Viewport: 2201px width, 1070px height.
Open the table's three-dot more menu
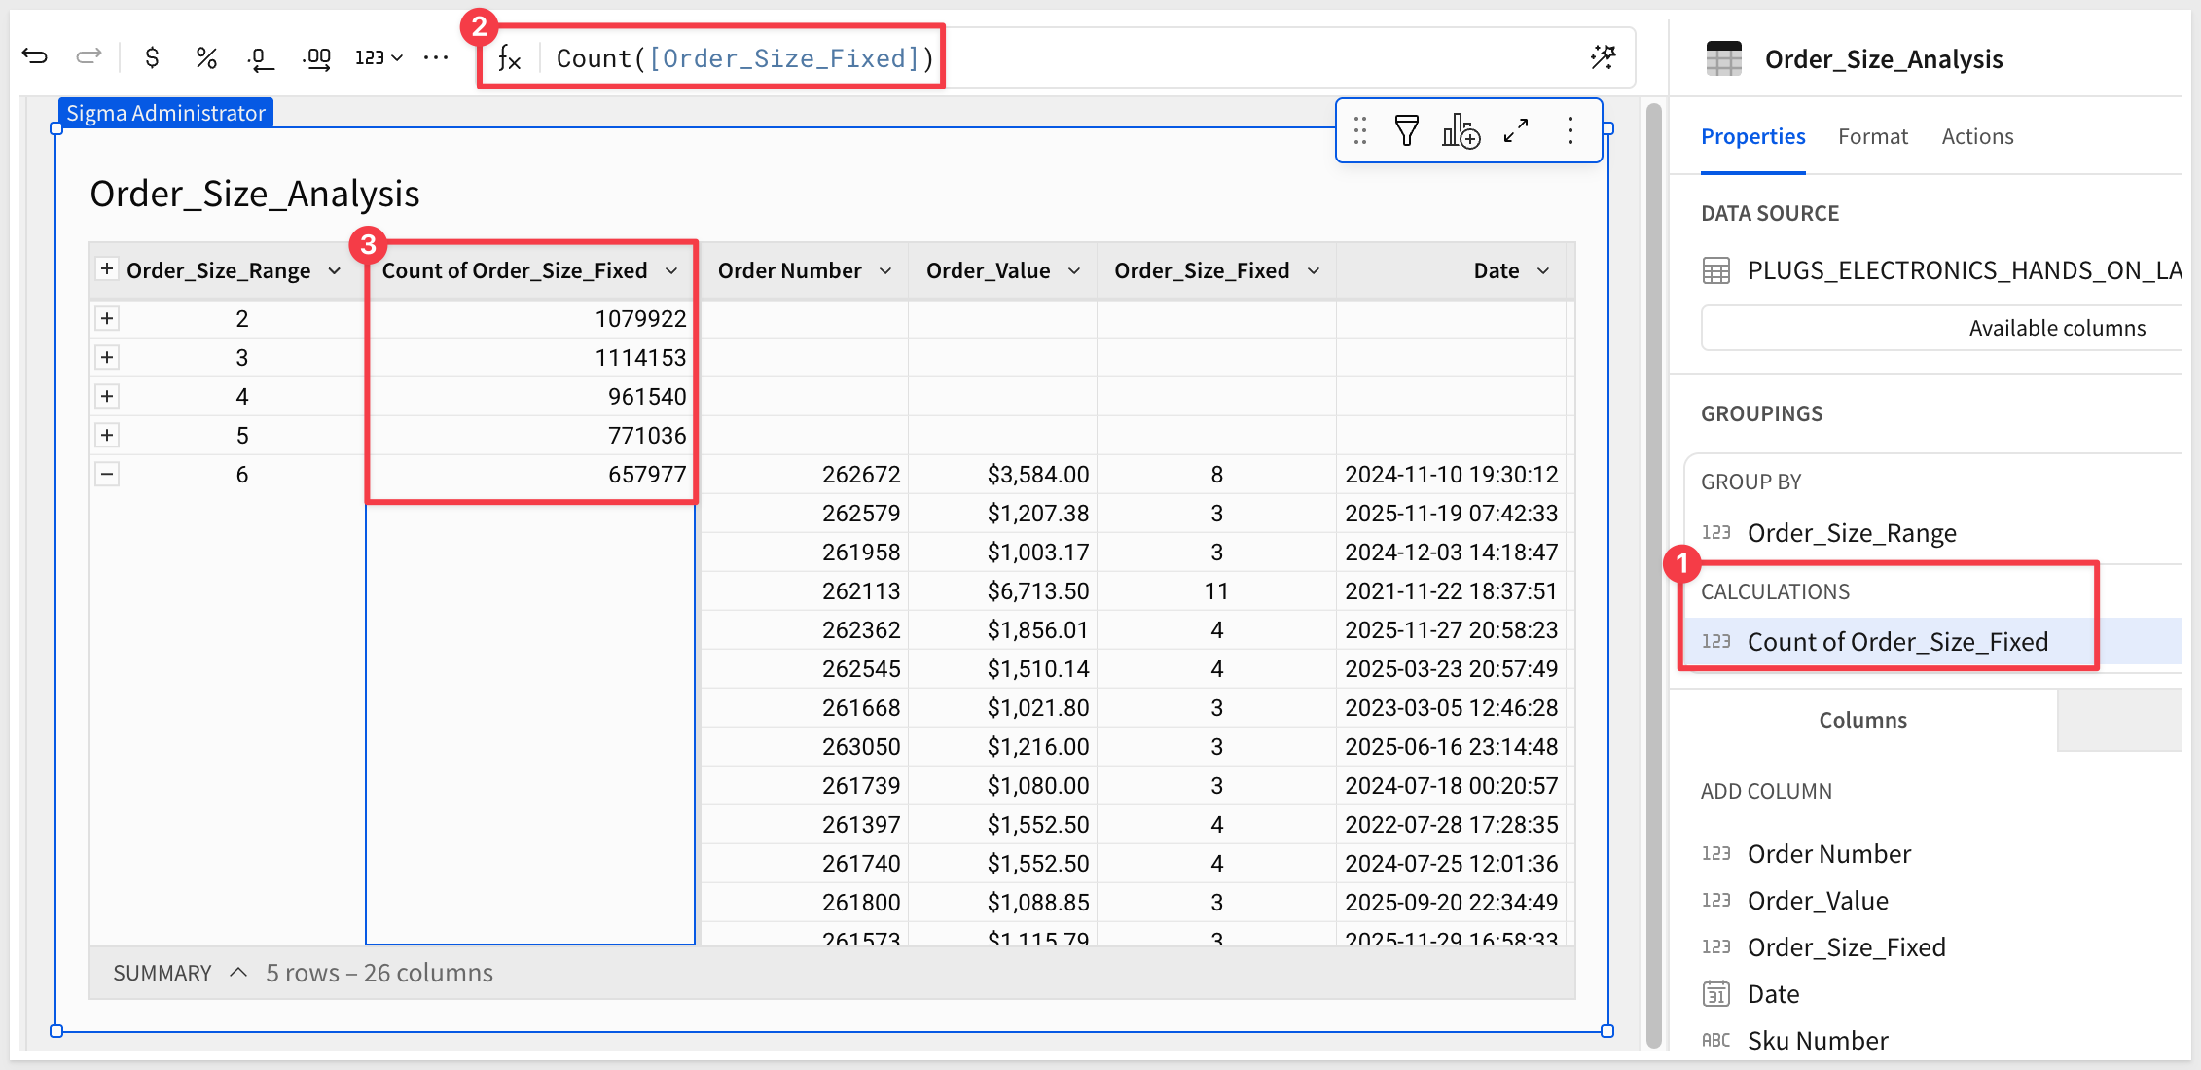click(x=1570, y=130)
